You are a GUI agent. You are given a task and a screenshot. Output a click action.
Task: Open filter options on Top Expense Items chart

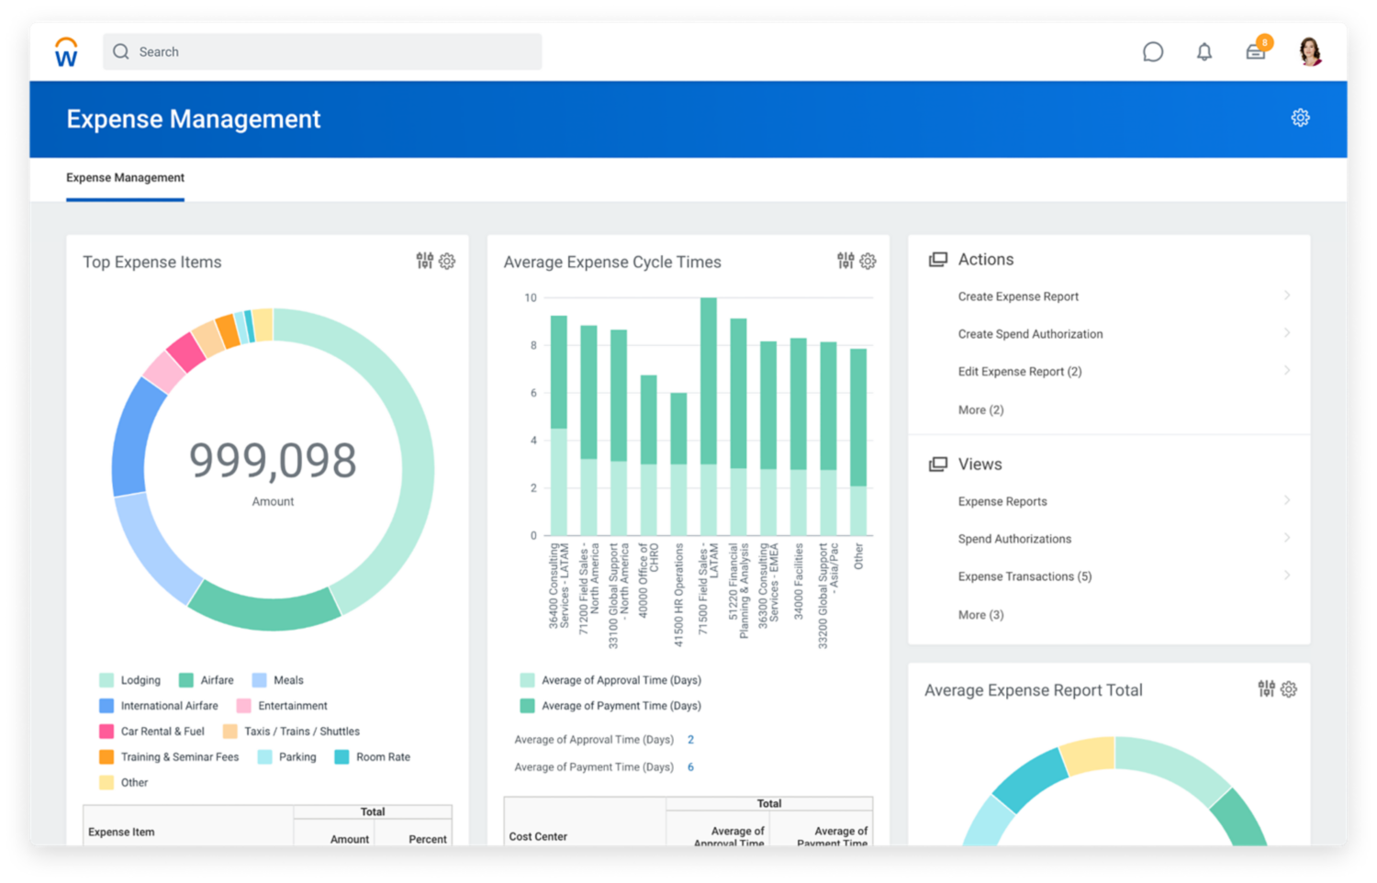coord(424,261)
